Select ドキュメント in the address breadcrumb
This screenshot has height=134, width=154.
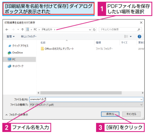coord(47,30)
